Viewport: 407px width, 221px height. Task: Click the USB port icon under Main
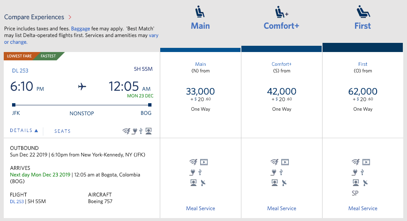pyautogui.click(x=200, y=172)
